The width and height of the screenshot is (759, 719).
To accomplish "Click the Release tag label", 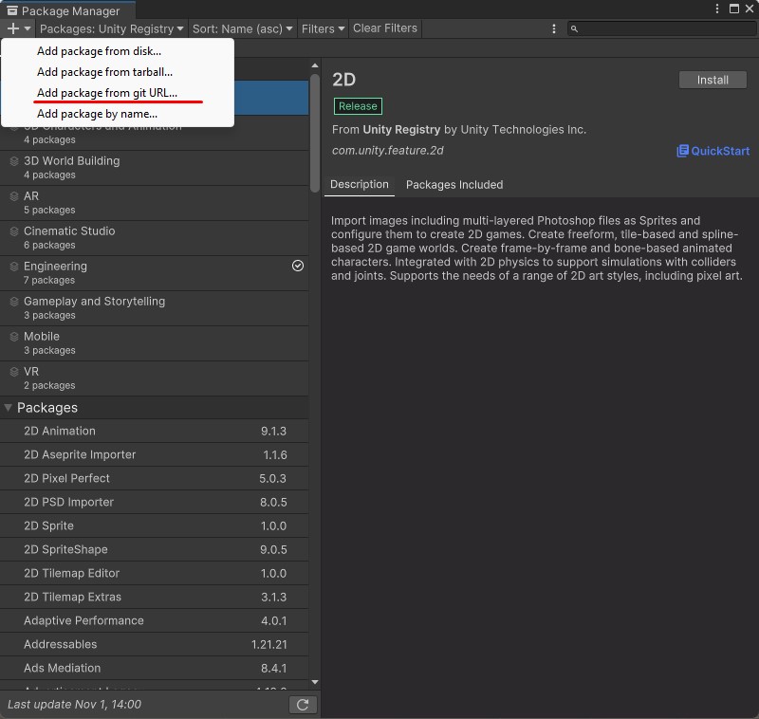I will (x=358, y=106).
